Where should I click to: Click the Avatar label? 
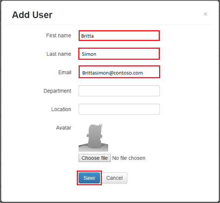click(x=63, y=128)
